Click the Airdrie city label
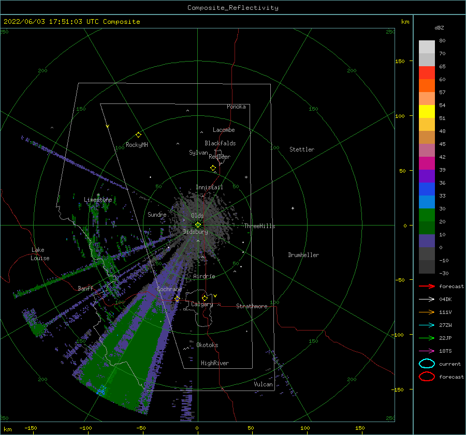This screenshot has height=435, width=466. click(x=204, y=276)
